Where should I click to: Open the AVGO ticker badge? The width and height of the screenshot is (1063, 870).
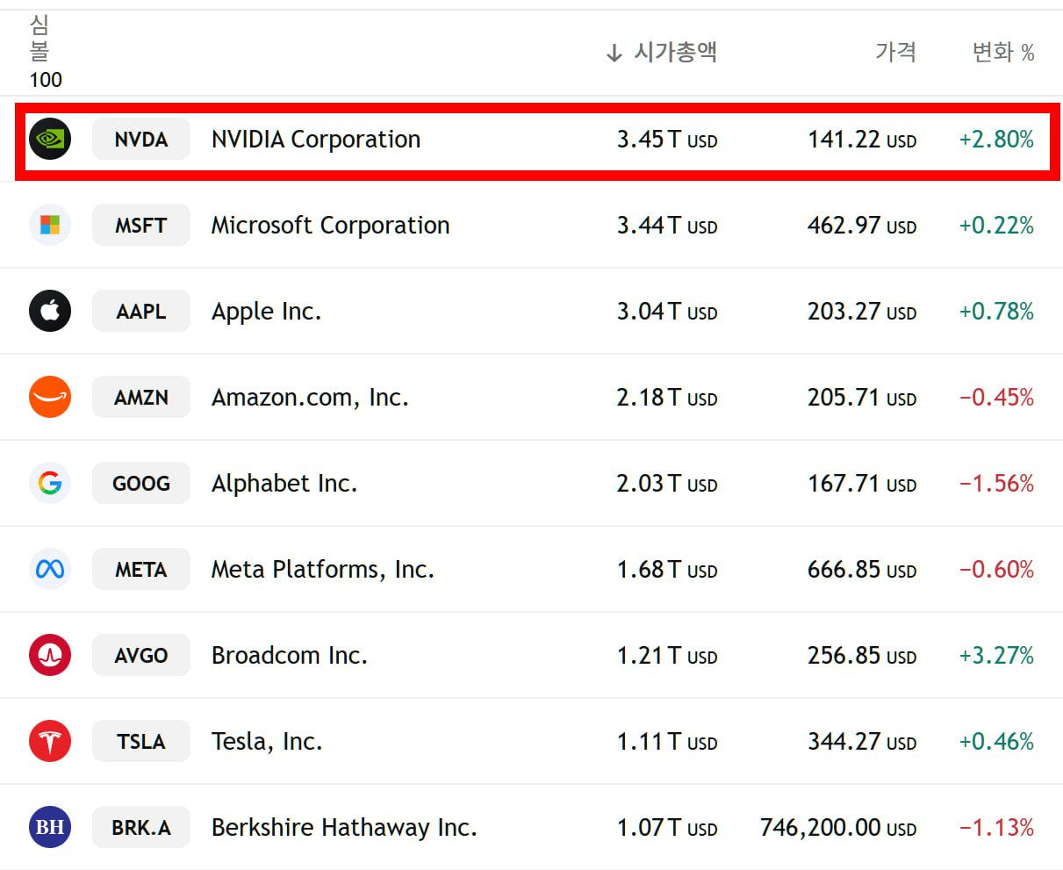pyautogui.click(x=141, y=655)
